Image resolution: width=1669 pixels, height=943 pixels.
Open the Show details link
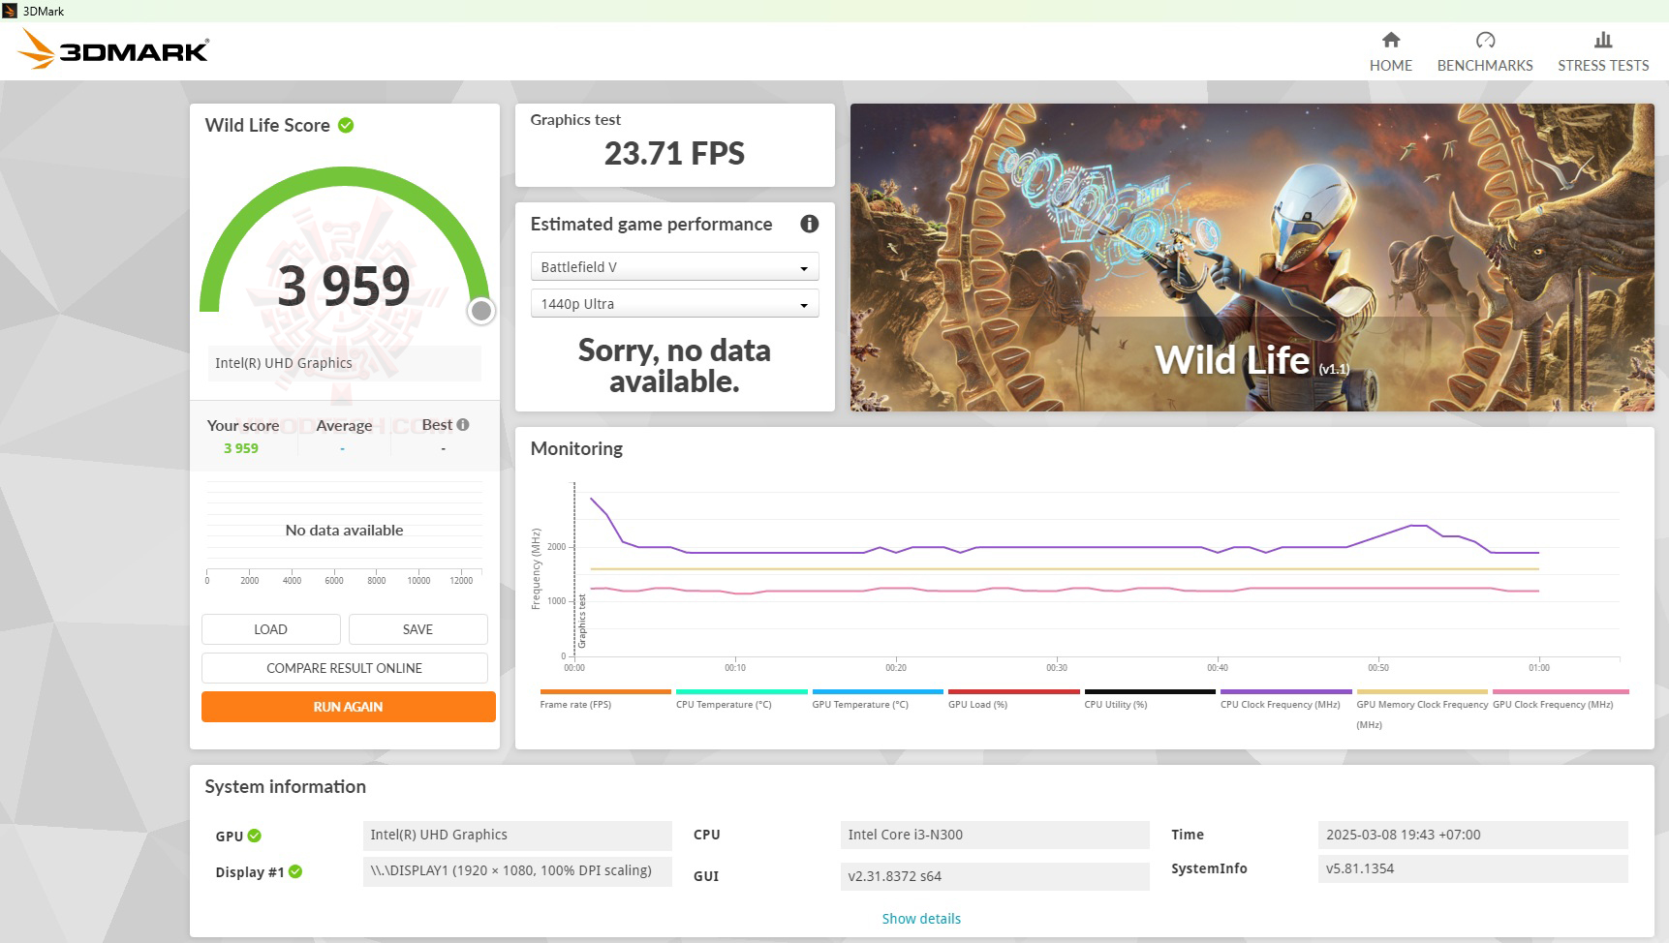[921, 919]
